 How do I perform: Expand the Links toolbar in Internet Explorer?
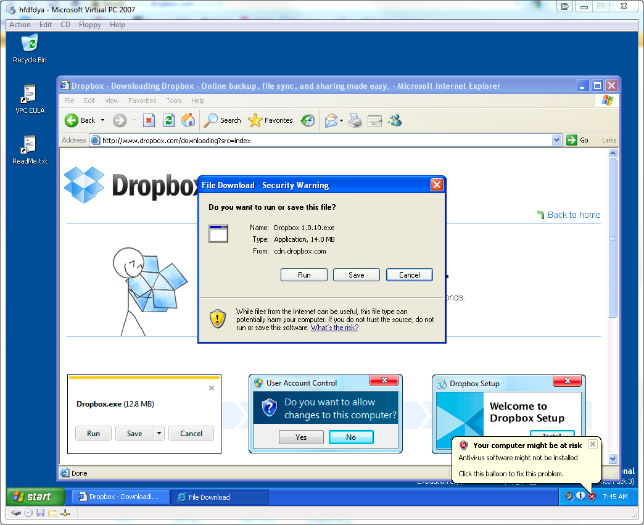click(609, 140)
